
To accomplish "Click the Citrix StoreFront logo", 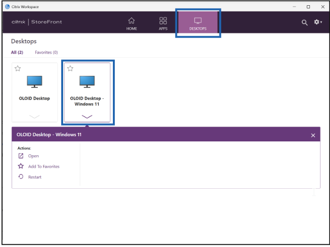I will coord(37,22).
